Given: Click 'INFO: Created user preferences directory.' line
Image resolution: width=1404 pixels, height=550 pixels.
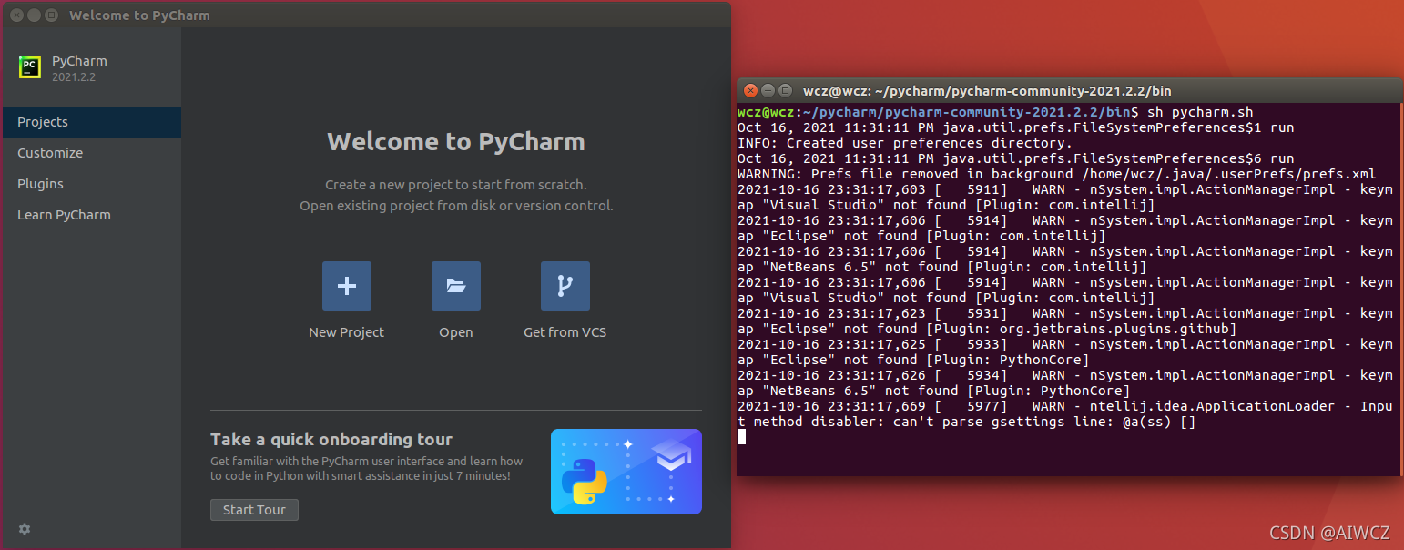Looking at the screenshot, I should coord(905,143).
